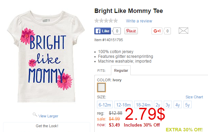
Task: Click the Bright Like Mommy tee image
Action: 46,56
